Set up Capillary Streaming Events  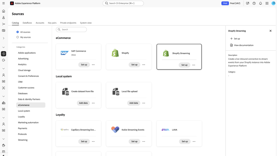point(84,142)
